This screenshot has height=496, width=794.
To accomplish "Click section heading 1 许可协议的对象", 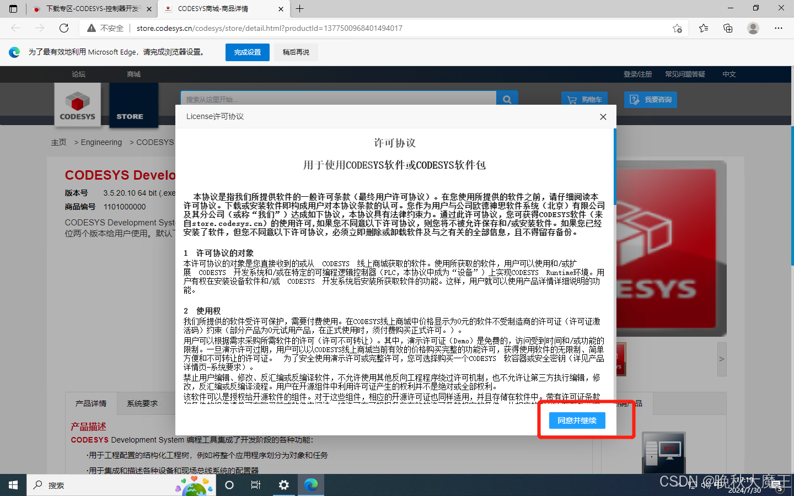I will coord(219,253).
